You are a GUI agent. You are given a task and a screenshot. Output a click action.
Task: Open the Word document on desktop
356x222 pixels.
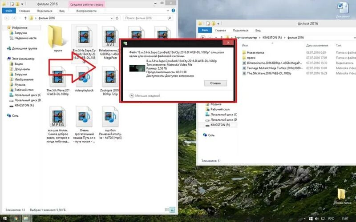coord(343,8)
